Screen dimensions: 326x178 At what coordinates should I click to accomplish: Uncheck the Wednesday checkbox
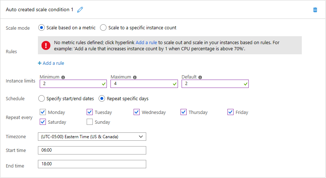click(x=136, y=112)
